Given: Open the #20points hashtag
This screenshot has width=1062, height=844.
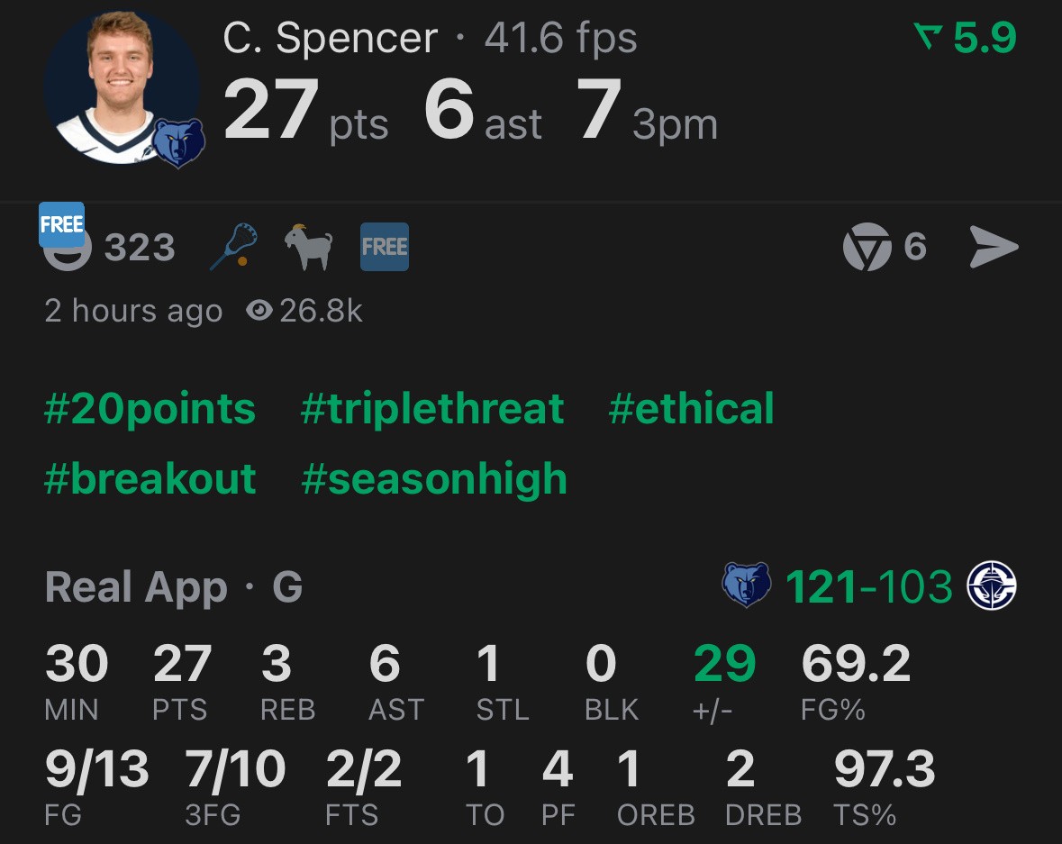Looking at the screenshot, I should (150, 408).
